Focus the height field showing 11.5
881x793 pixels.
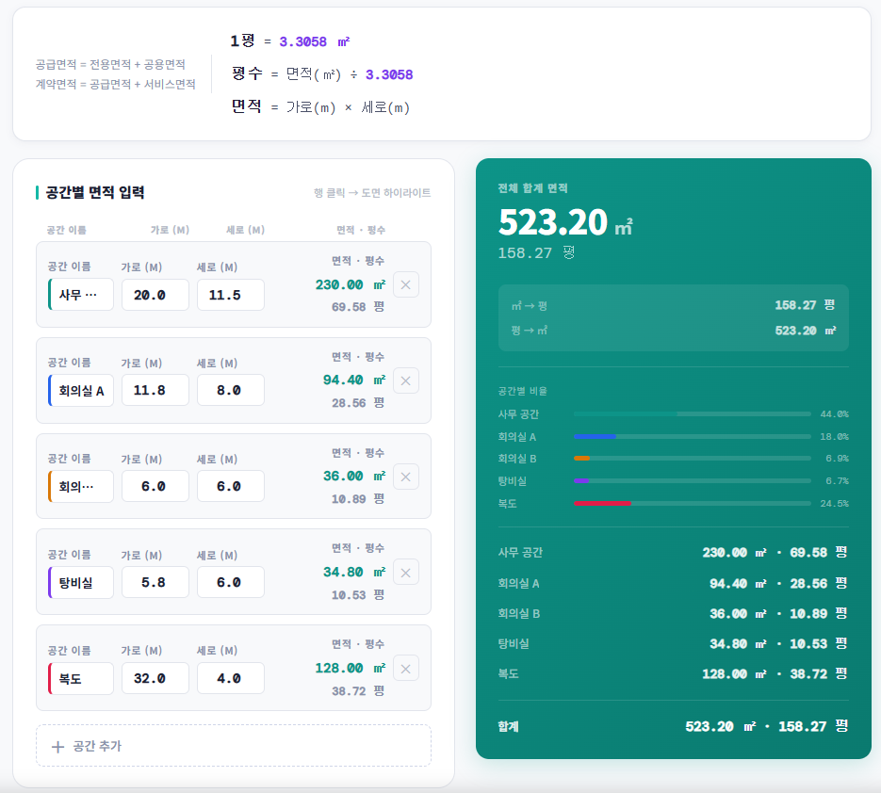pos(230,294)
